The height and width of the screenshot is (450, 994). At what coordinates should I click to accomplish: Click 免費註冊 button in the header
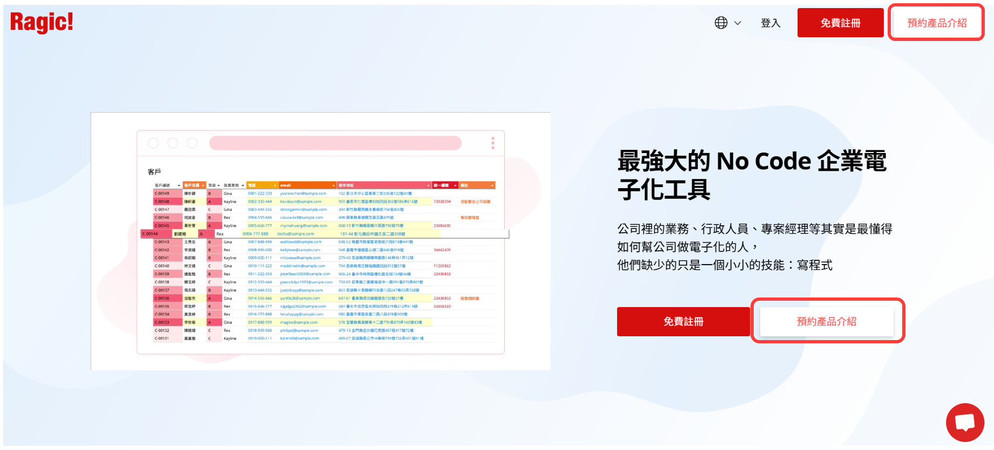(x=840, y=23)
